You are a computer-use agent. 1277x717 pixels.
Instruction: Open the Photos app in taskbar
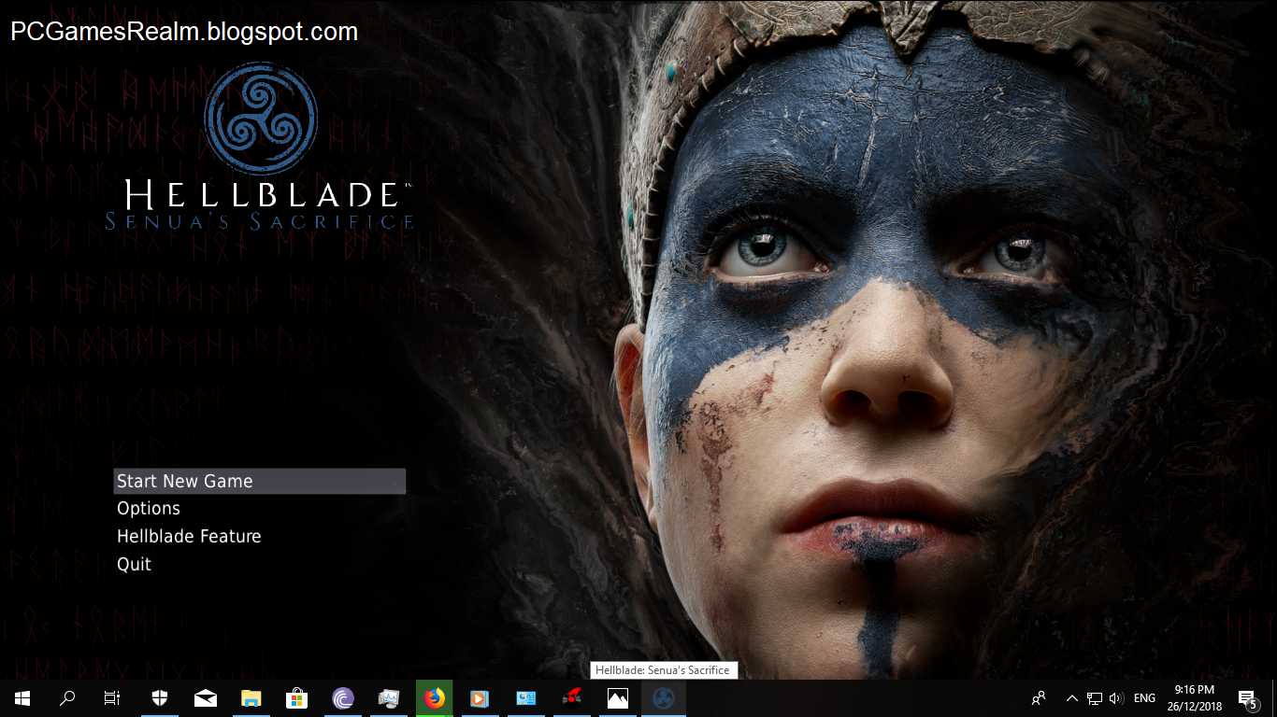point(617,698)
